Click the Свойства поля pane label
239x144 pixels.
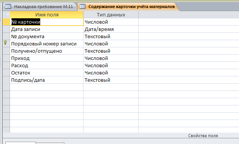(x=203, y=136)
